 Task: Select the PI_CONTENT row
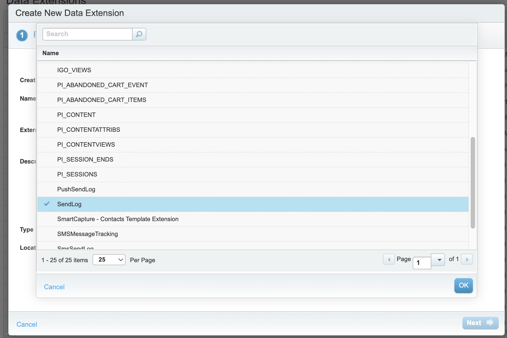coord(253,115)
